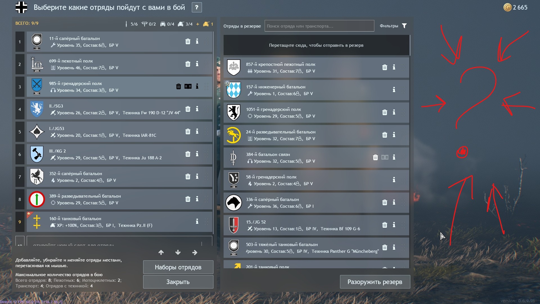Delete the 11-й сапёрный батальон squad

[x=188, y=41]
